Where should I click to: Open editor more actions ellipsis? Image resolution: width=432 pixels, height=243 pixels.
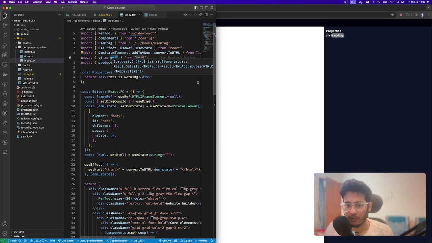pyautogui.click(x=212, y=15)
